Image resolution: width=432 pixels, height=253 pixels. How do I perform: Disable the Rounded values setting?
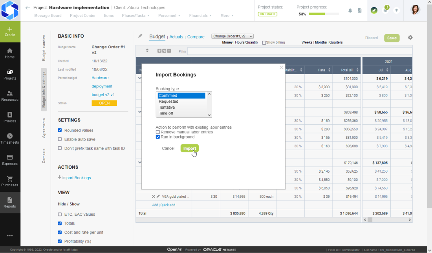coord(60,130)
